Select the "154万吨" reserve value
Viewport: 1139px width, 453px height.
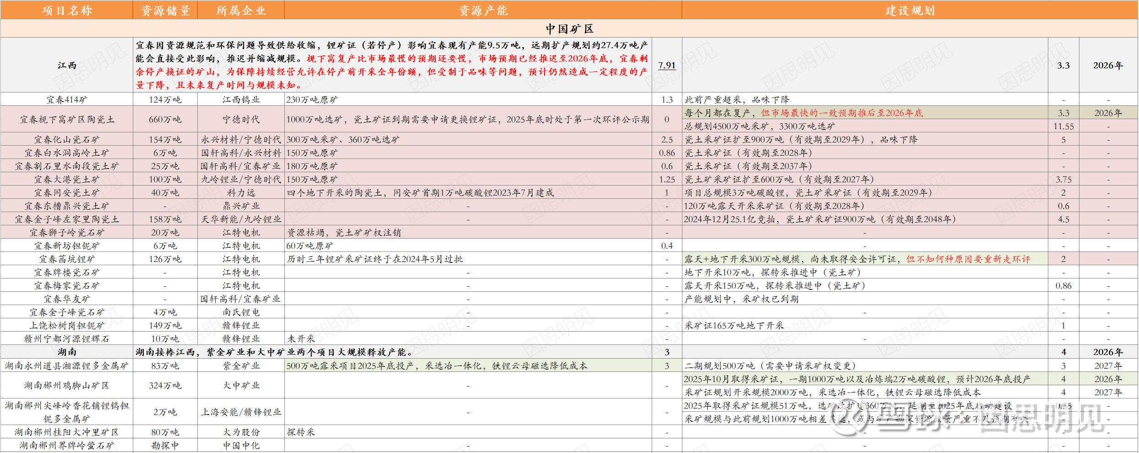pyautogui.click(x=165, y=139)
